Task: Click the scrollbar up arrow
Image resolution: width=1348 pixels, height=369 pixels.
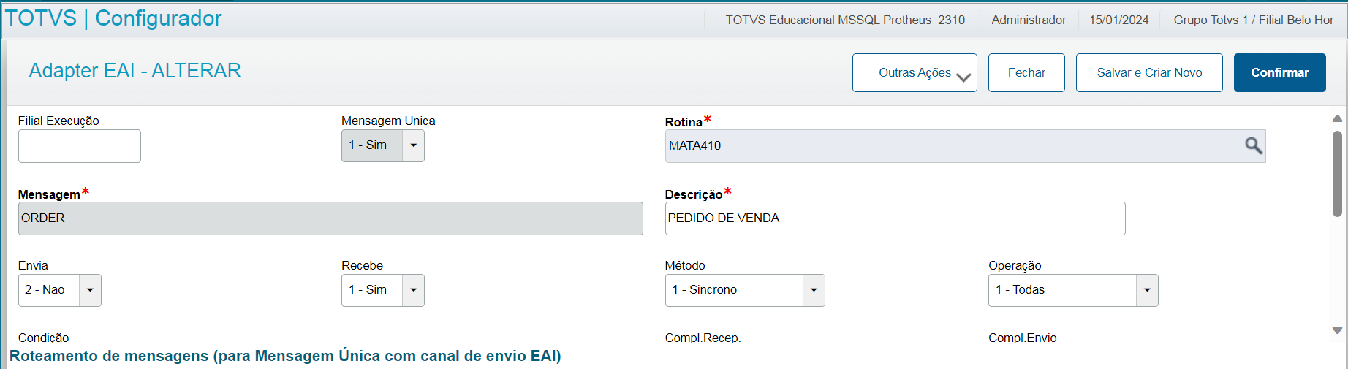Action: (1337, 118)
